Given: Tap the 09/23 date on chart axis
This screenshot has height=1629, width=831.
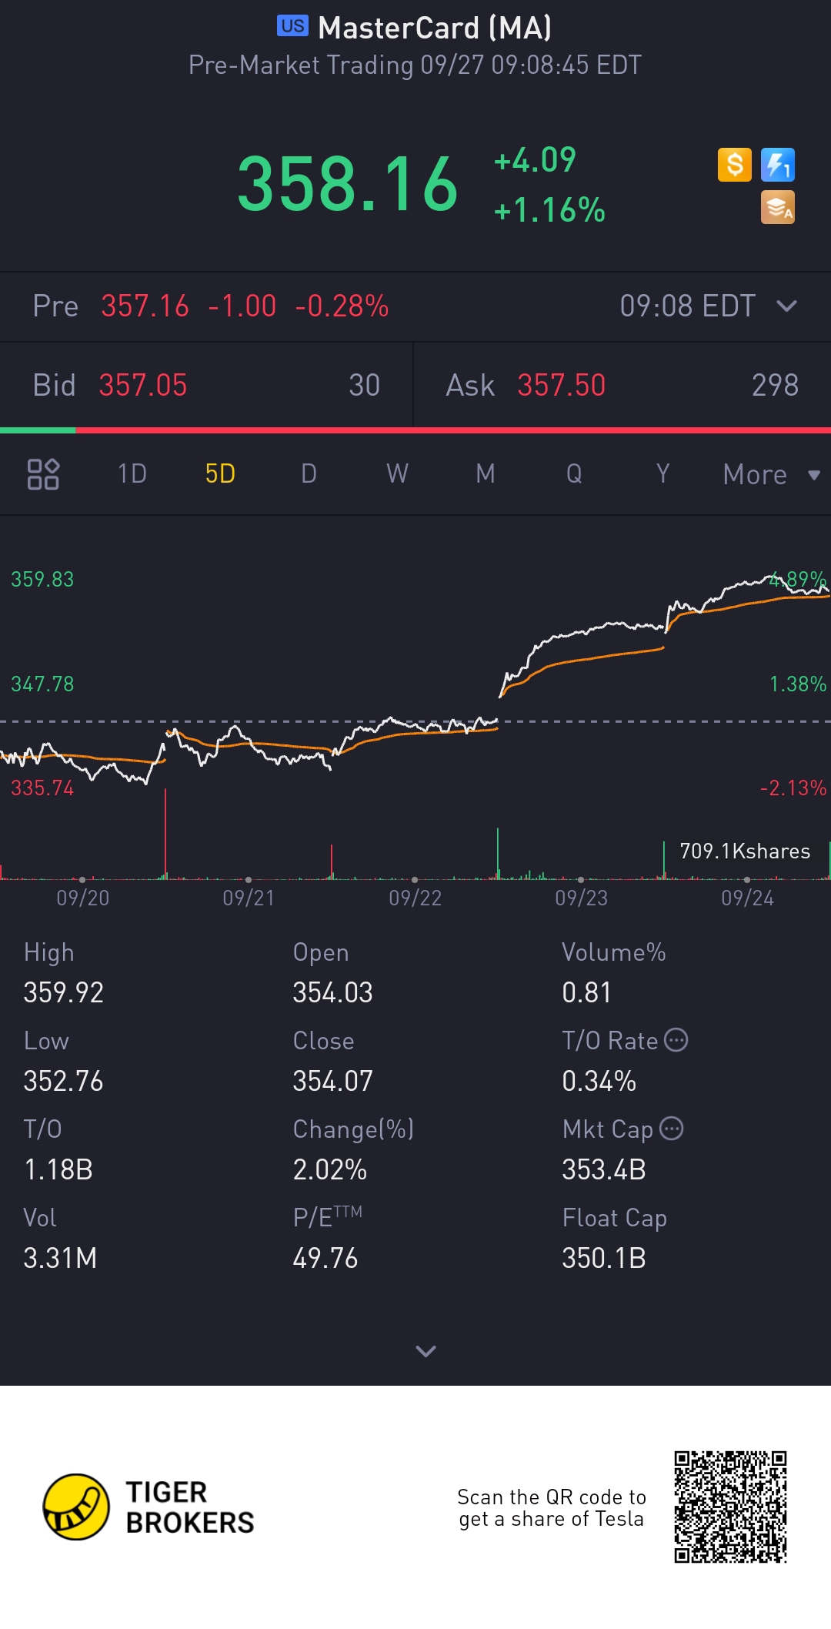Looking at the screenshot, I should [x=582, y=898].
